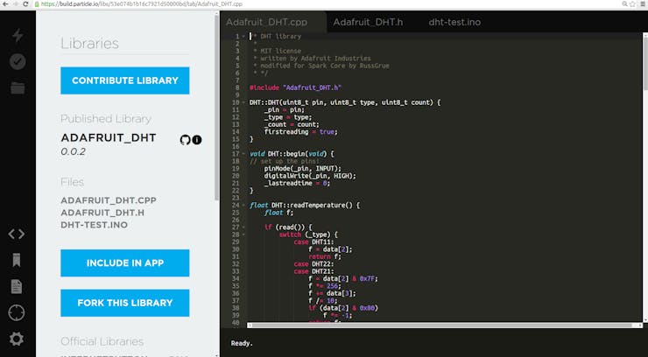Click the green lock icon in URL bar

pyautogui.click(x=37, y=4)
